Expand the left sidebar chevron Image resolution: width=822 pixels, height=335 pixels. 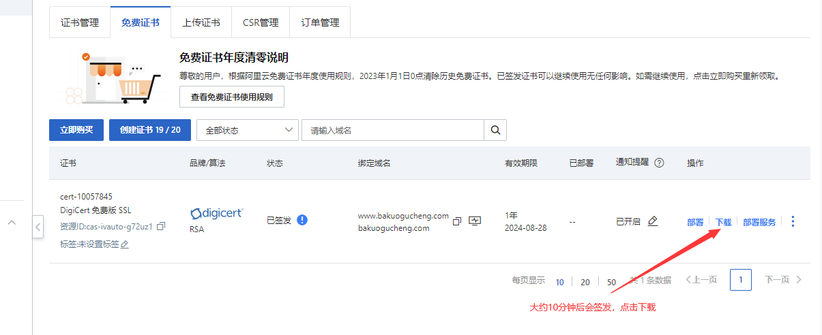point(12,222)
